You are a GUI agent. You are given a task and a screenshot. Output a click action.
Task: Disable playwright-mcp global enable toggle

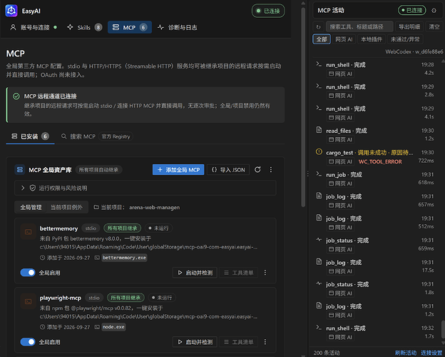click(x=28, y=342)
